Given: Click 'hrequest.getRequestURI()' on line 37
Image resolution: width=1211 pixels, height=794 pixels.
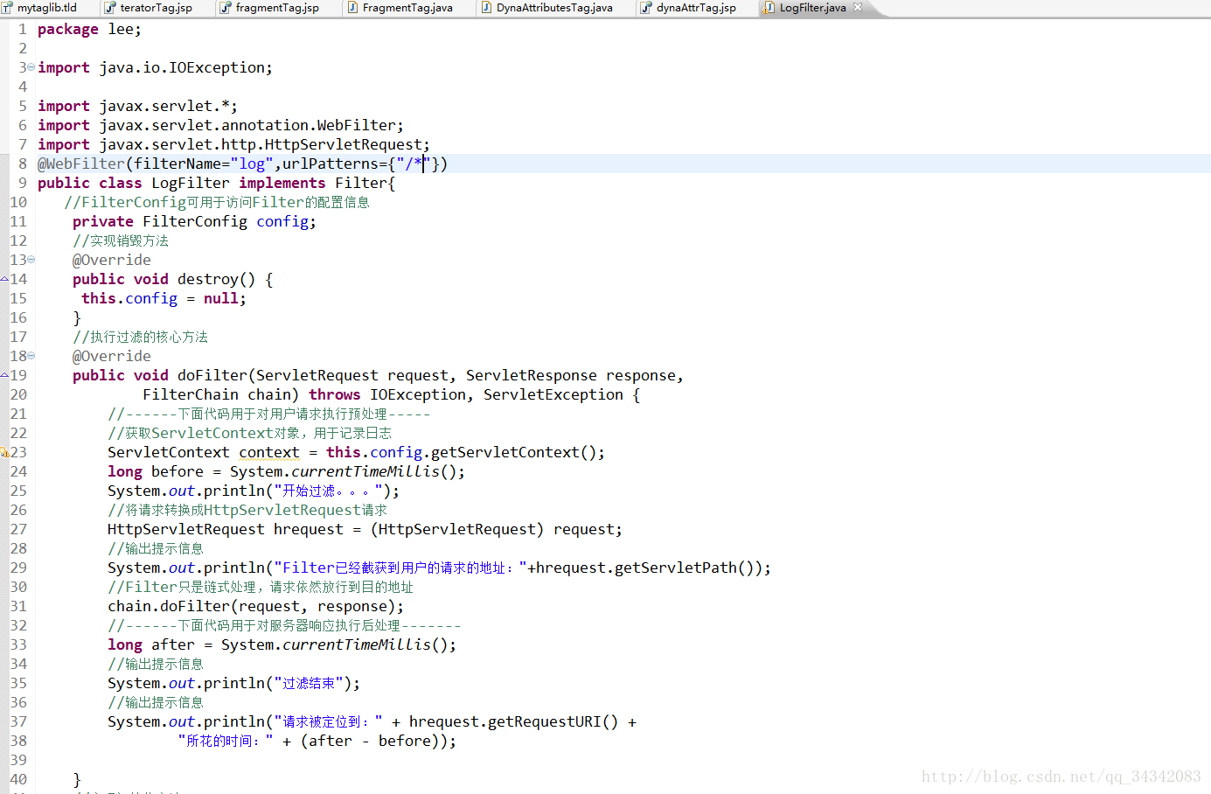Looking at the screenshot, I should click(x=513, y=722).
